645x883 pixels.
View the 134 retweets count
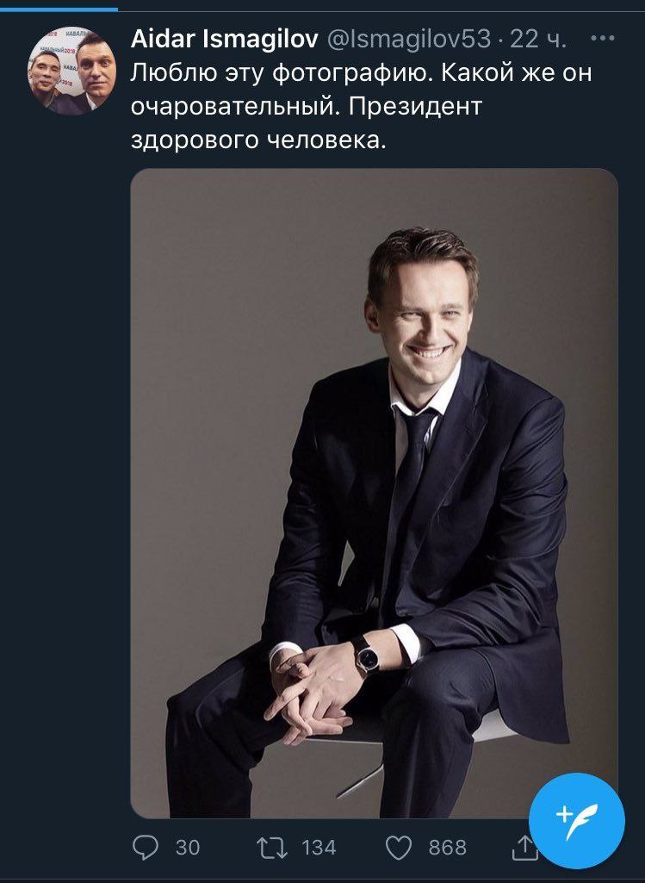319,847
